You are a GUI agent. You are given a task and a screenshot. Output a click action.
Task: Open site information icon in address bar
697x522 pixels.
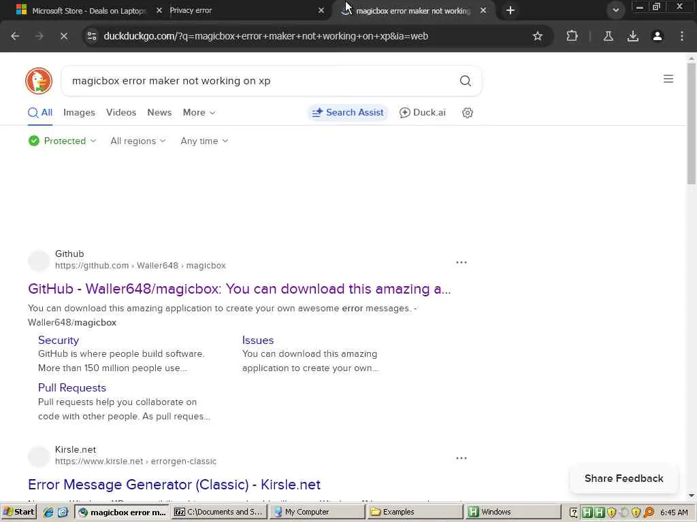coord(92,36)
